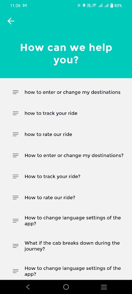Viewport: 132px width, 294px height.
Task: Open 'How to rate our ride?' question
Action: [x=66, y=197]
